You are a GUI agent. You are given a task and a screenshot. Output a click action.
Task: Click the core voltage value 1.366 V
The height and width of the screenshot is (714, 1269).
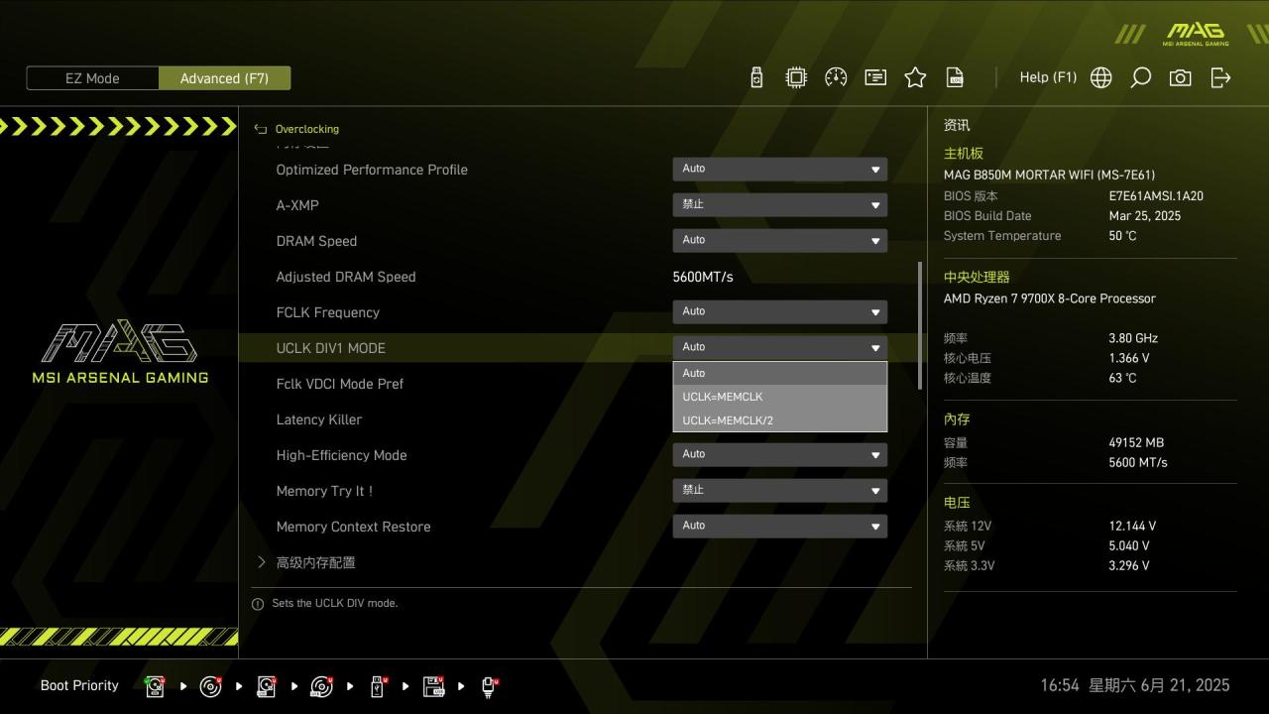click(x=1129, y=358)
